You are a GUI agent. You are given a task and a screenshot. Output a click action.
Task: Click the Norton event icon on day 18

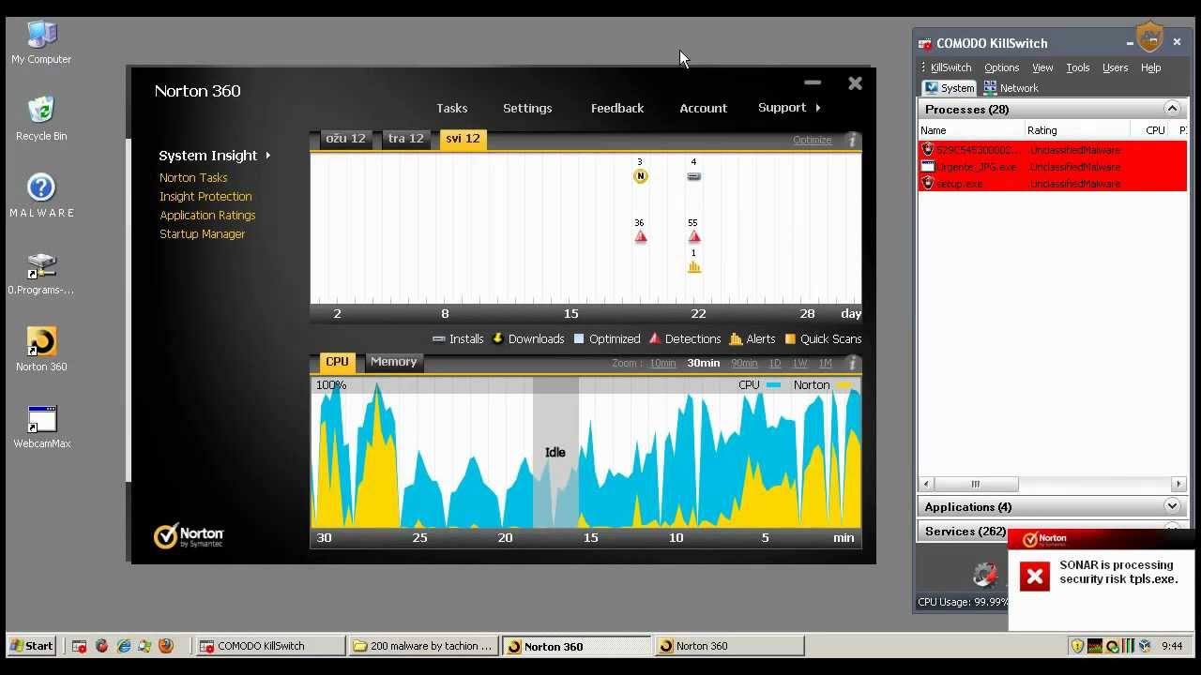(640, 176)
